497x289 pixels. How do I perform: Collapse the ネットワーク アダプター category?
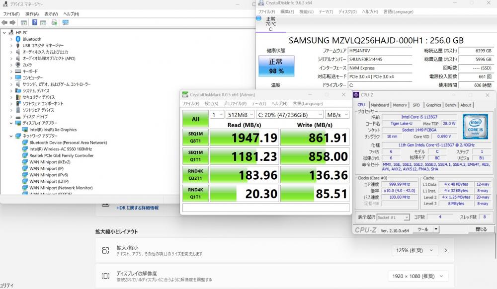11,136
